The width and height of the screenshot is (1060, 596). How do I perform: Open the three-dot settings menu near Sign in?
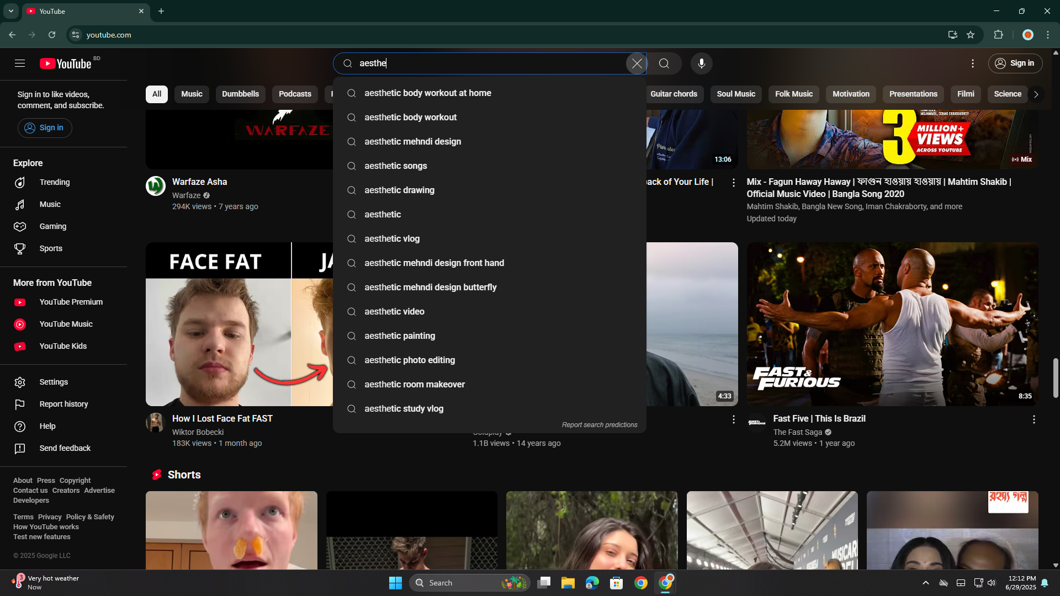(x=973, y=63)
